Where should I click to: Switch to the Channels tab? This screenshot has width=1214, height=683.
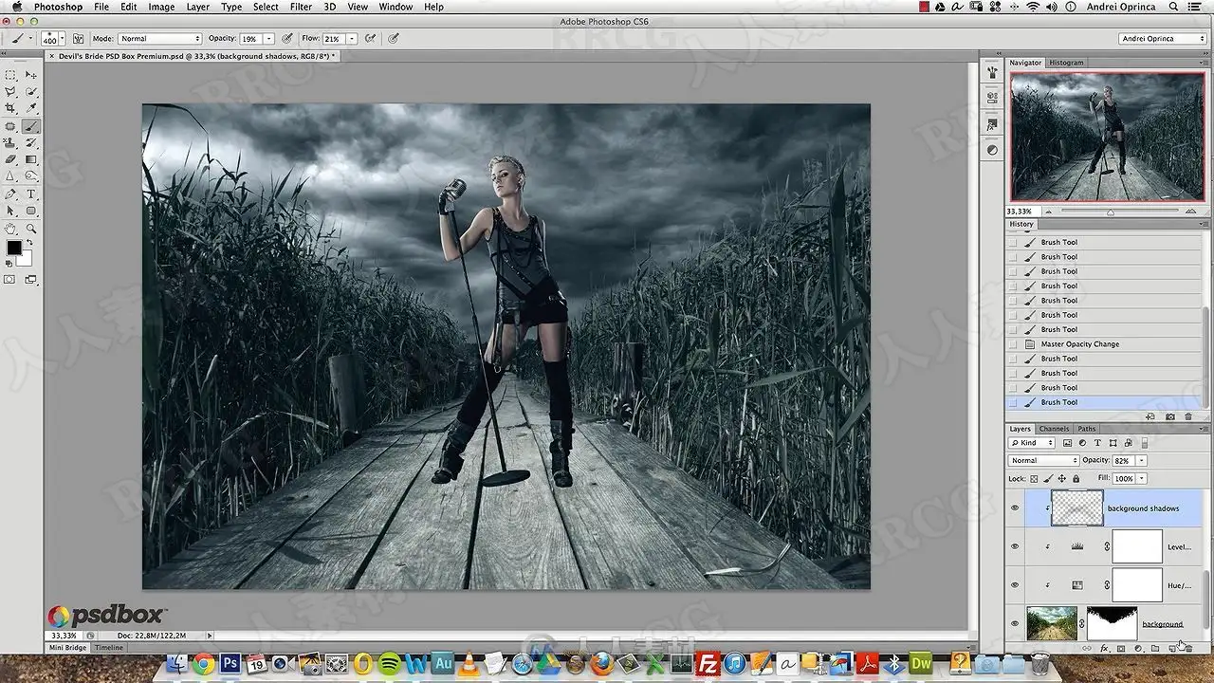pyautogui.click(x=1054, y=429)
